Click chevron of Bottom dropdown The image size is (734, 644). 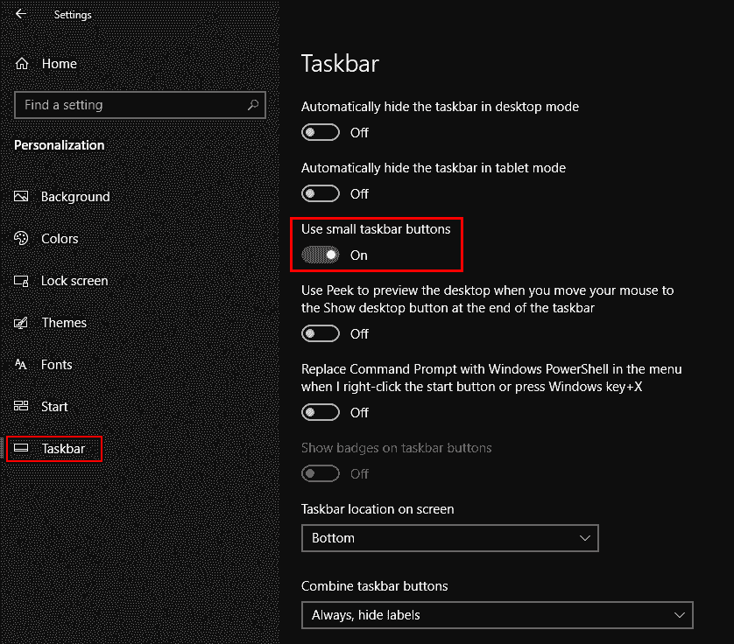click(585, 538)
